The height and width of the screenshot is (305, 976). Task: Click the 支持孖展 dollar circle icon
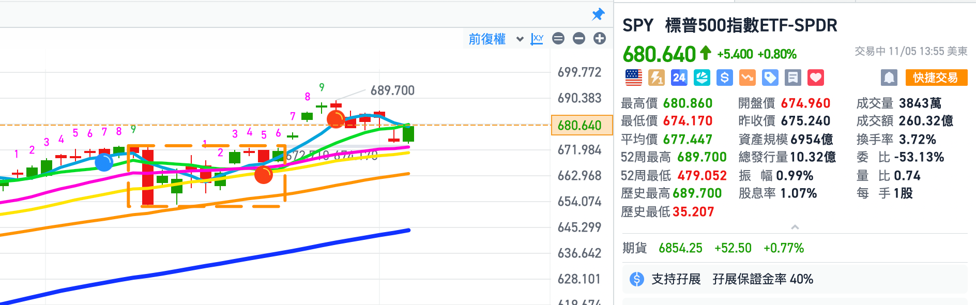pyautogui.click(x=637, y=279)
